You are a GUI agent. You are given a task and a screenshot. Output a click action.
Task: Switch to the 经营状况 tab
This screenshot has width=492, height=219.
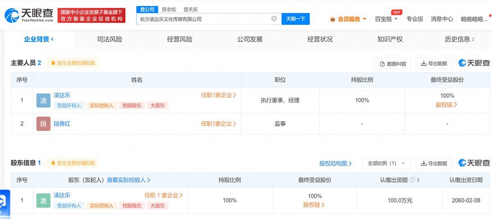[x=320, y=39]
